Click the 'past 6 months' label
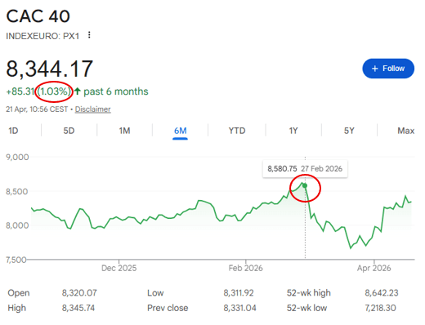Screen dimensions: 425x325 (116, 91)
